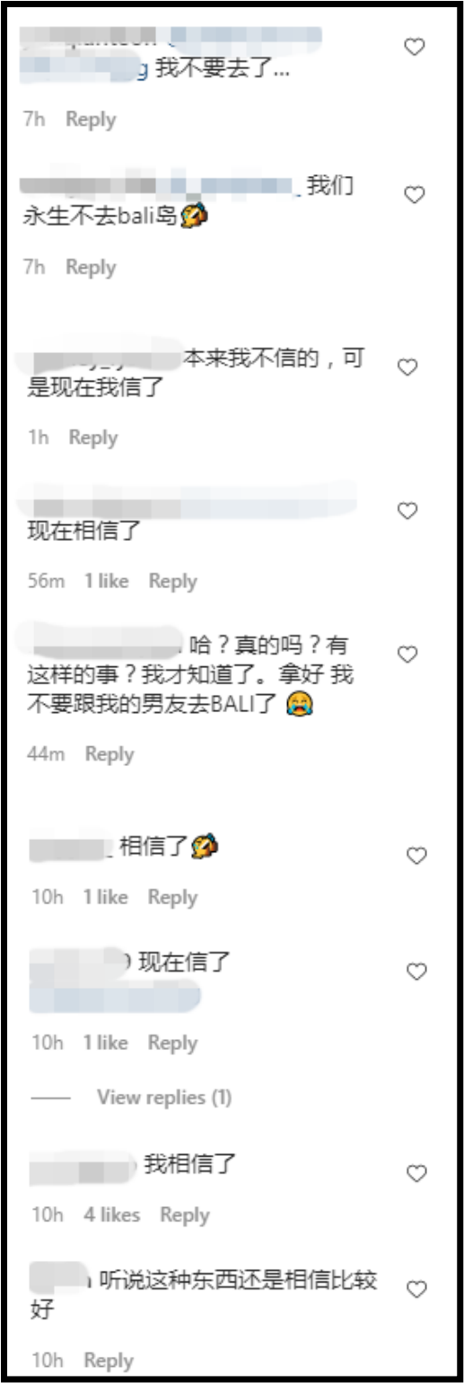Reply to the last comment 听说这种东西
Image resolution: width=464 pixels, height=1383 pixels.
[109, 1361]
